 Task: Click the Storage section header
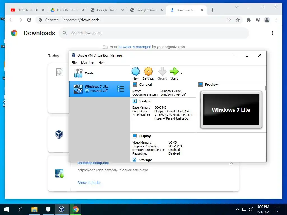(x=145, y=160)
